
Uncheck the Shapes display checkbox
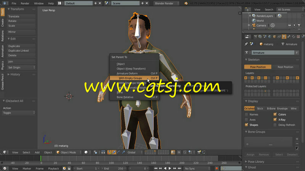(246, 125)
